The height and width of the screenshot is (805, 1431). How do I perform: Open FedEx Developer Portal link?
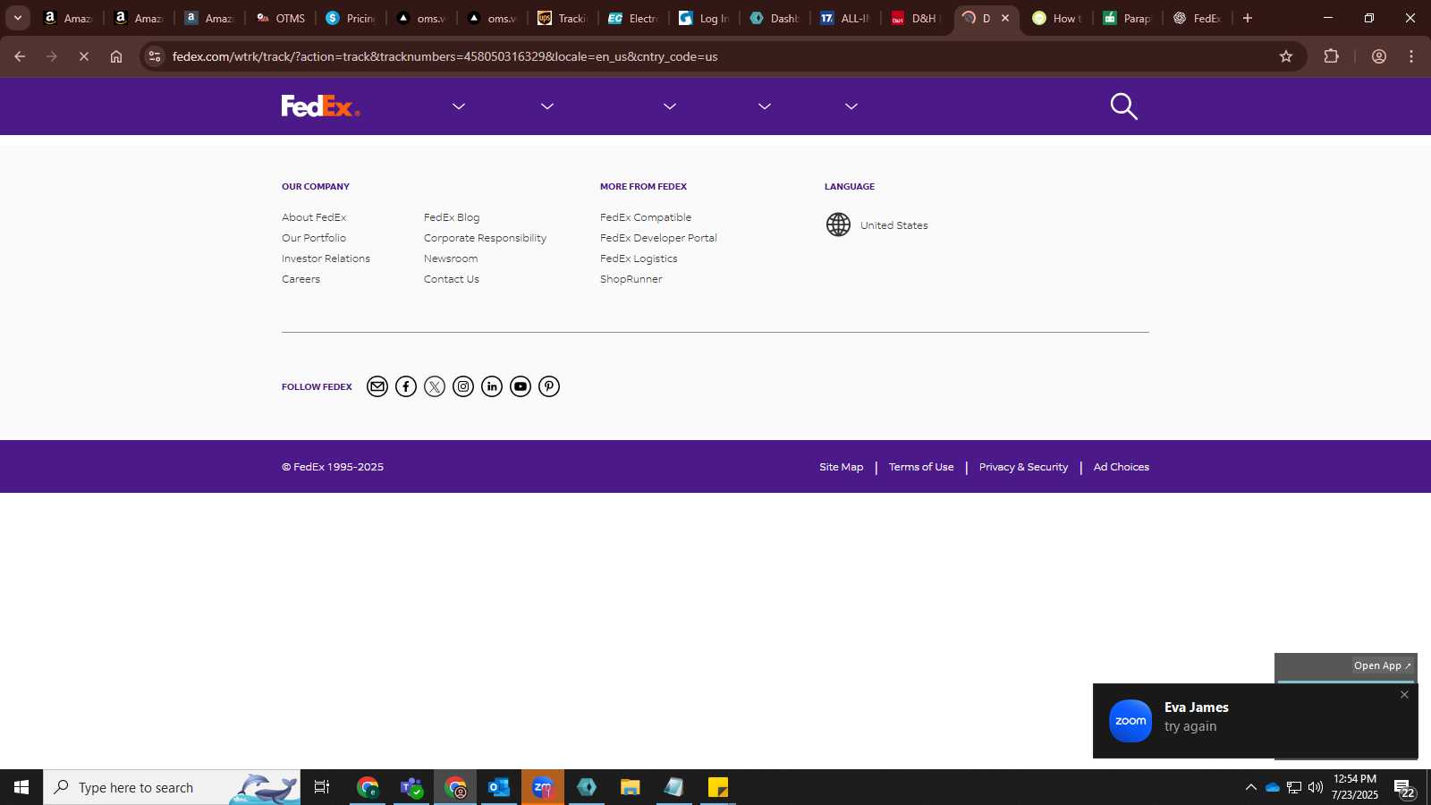(x=658, y=238)
